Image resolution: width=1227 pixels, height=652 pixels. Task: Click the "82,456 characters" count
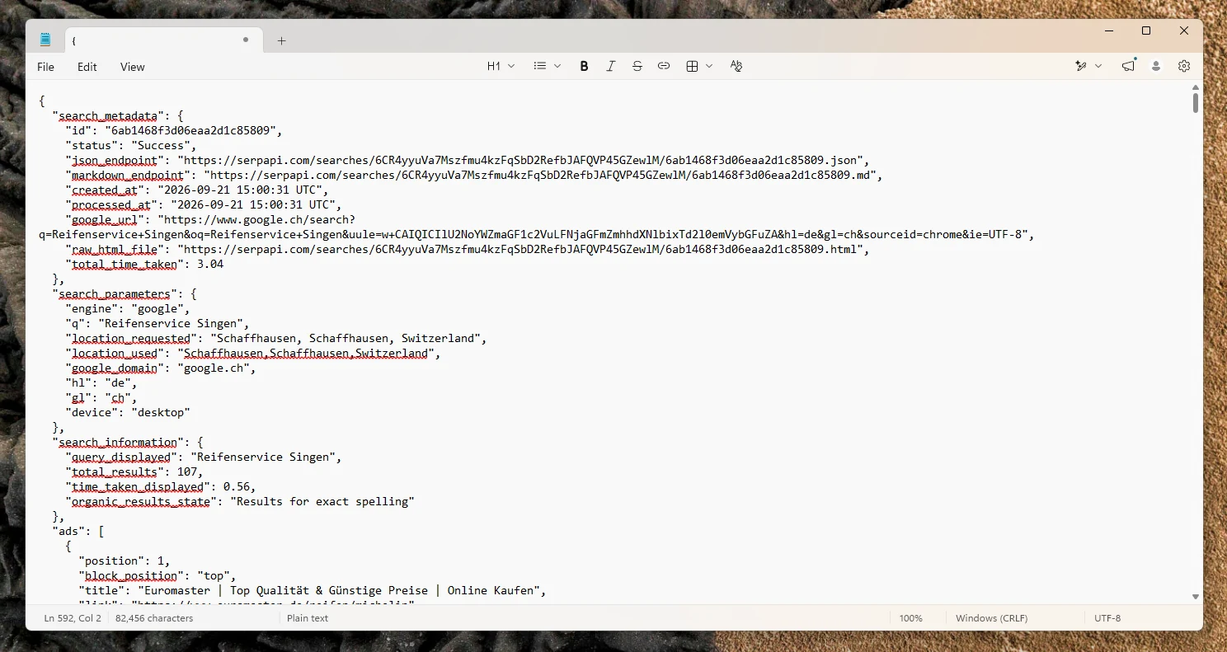point(154,618)
